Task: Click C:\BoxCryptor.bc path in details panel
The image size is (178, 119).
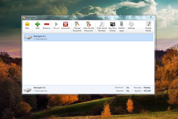Action: pyautogui.click(x=41, y=91)
